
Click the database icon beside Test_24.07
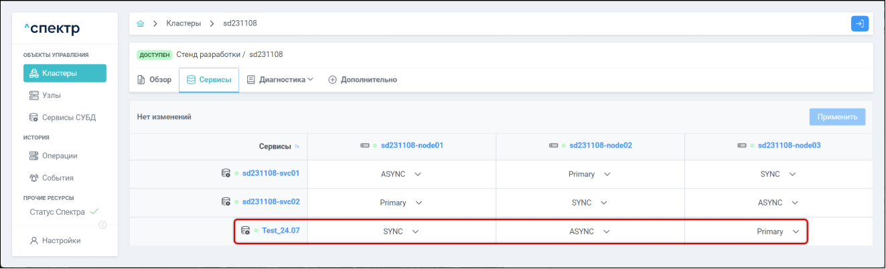pos(245,231)
